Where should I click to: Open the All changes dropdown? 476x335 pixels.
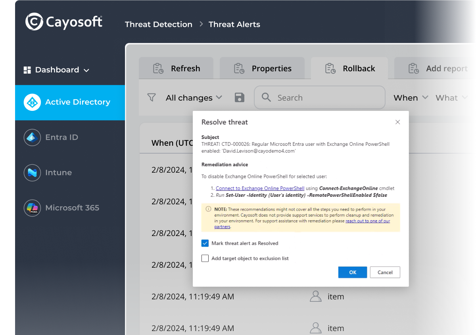[194, 98]
